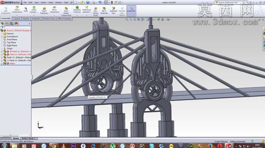Open the DisplayManager panel tab

[x=16, y=23]
